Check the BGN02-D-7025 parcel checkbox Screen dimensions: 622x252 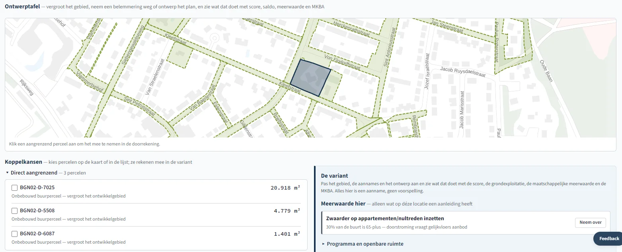[x=14, y=188]
